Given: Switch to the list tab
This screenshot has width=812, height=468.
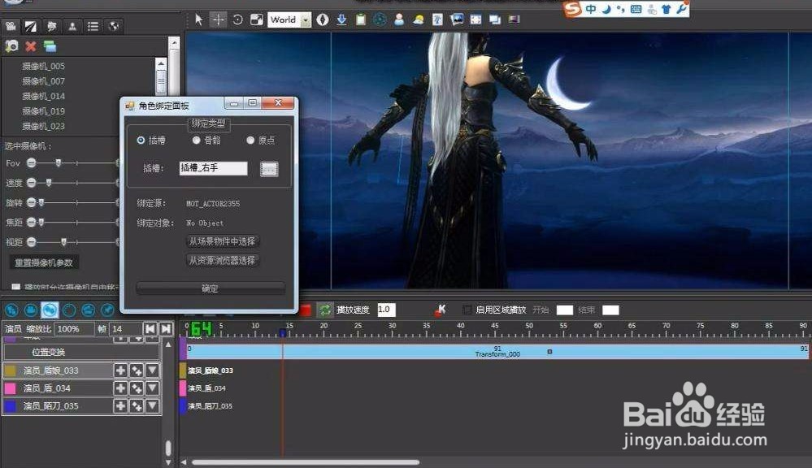Looking at the screenshot, I should 93,26.
